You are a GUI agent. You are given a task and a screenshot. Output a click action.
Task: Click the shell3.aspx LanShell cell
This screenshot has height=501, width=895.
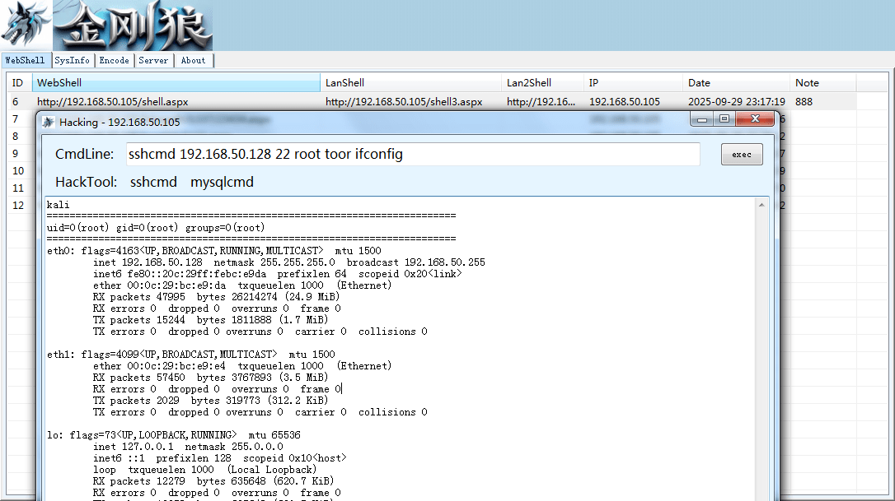click(404, 101)
